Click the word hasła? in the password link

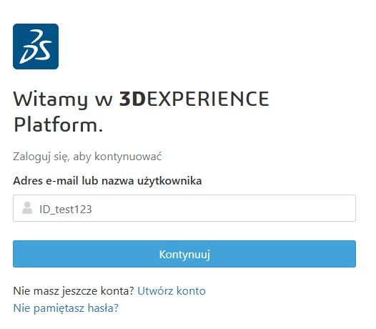tap(103, 308)
